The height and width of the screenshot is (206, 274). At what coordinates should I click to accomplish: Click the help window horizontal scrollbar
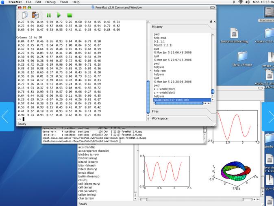(195, 199)
